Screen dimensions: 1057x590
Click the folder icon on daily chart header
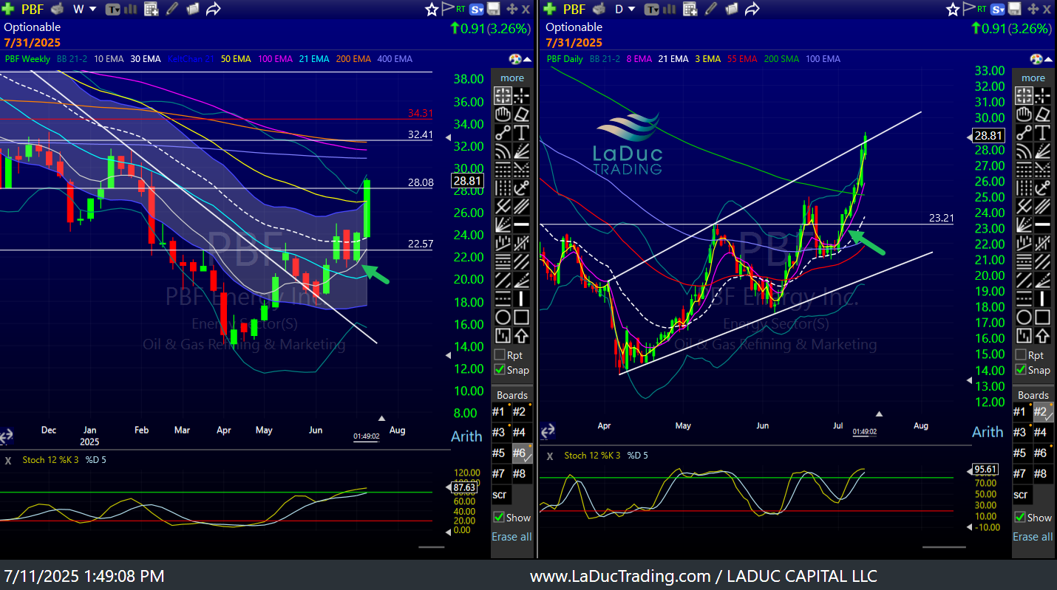pyautogui.click(x=732, y=9)
